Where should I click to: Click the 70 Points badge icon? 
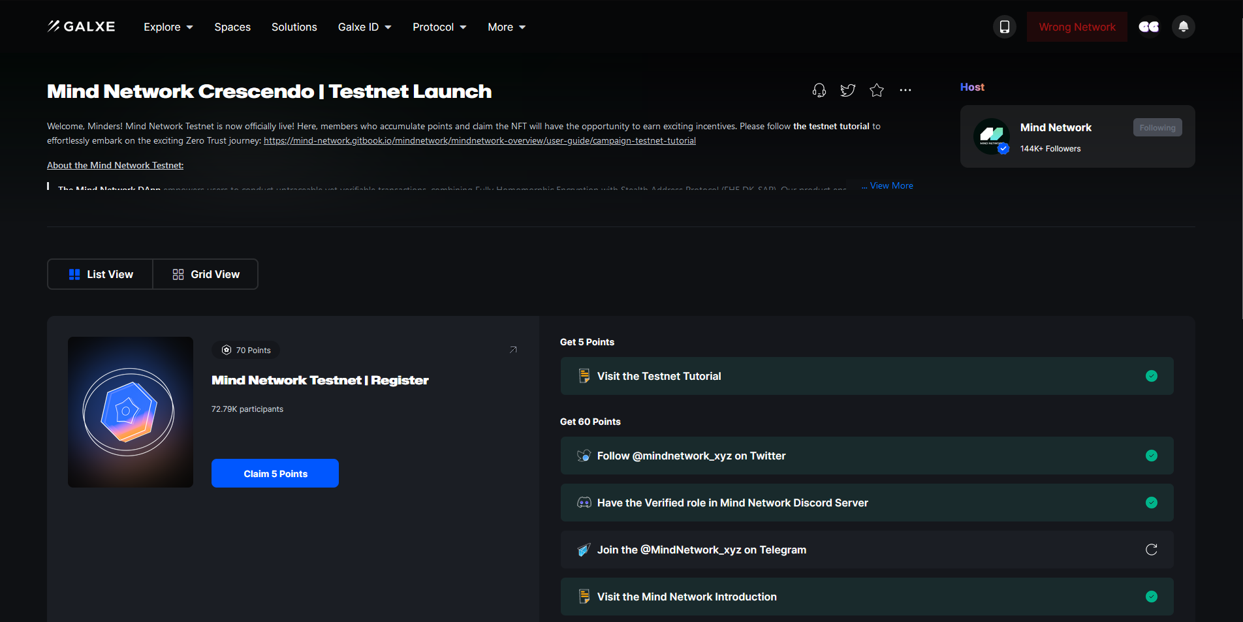point(227,350)
